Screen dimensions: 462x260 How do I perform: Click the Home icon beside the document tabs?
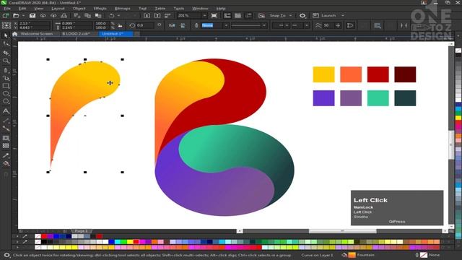[14, 34]
